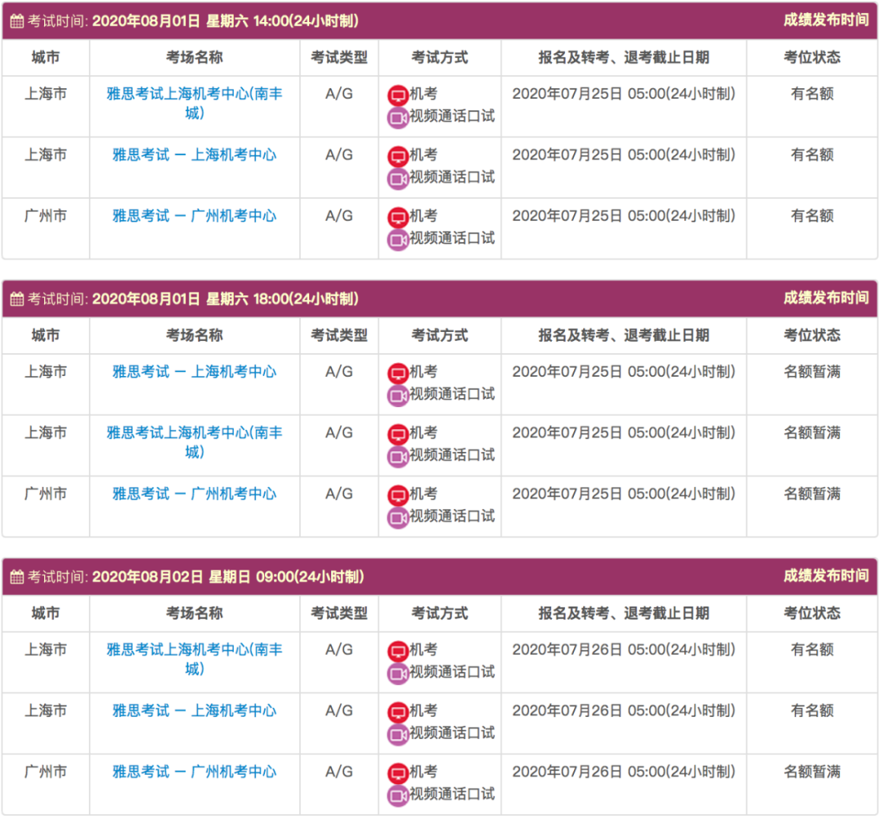Click 有名额 status for 14:00 广州 row
This screenshot has width=883, height=819.
coord(813,216)
